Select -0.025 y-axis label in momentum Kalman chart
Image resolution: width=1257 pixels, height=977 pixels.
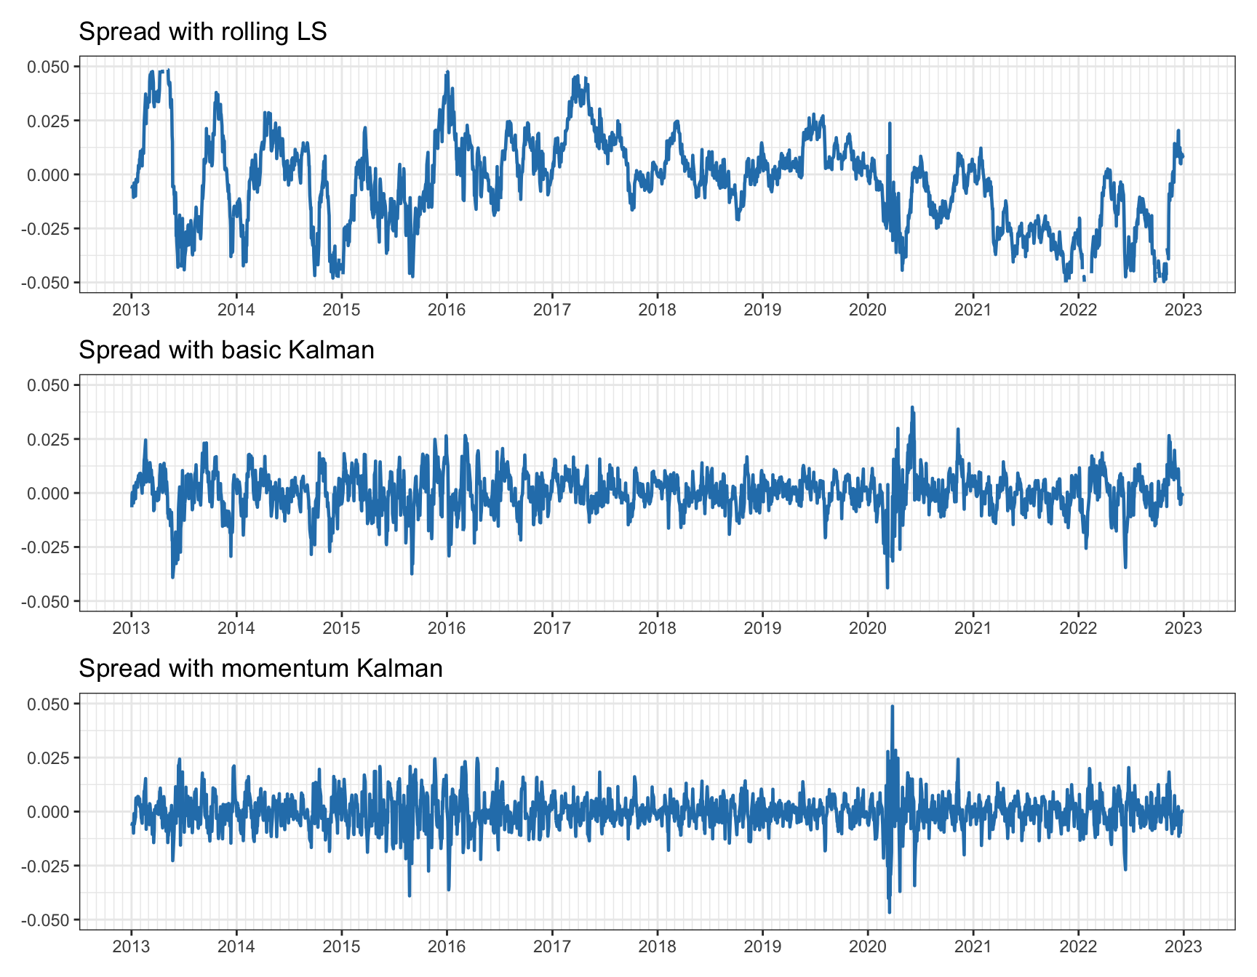point(45,866)
